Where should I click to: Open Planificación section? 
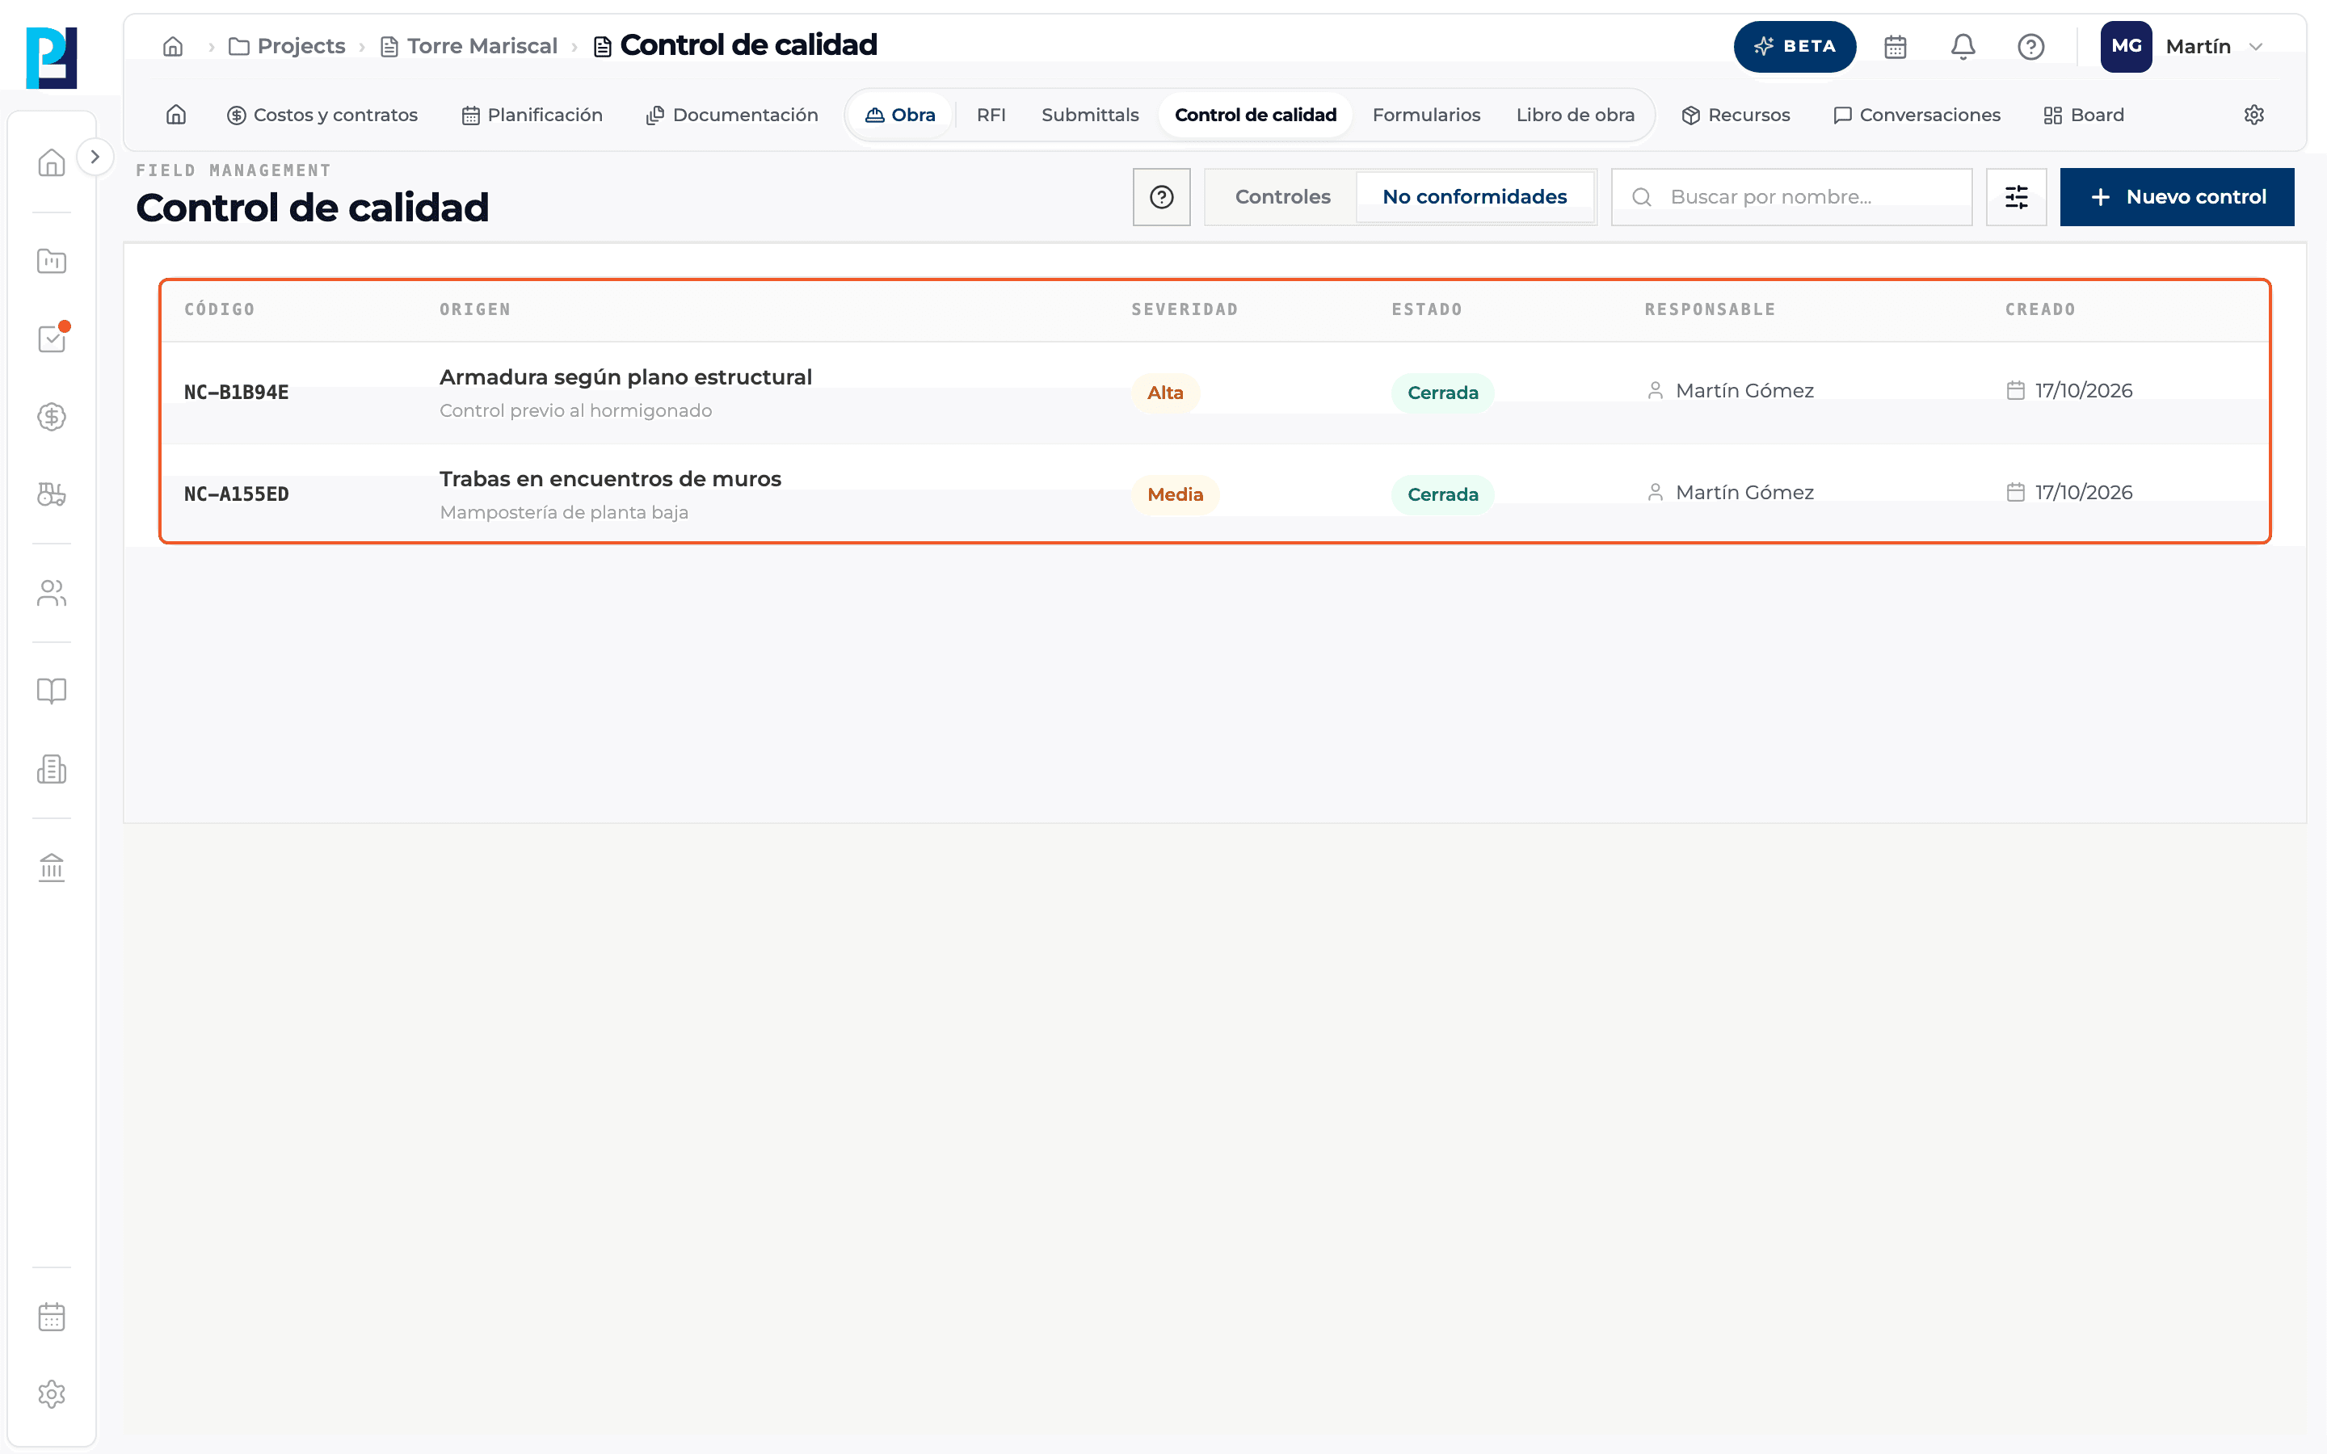click(532, 115)
